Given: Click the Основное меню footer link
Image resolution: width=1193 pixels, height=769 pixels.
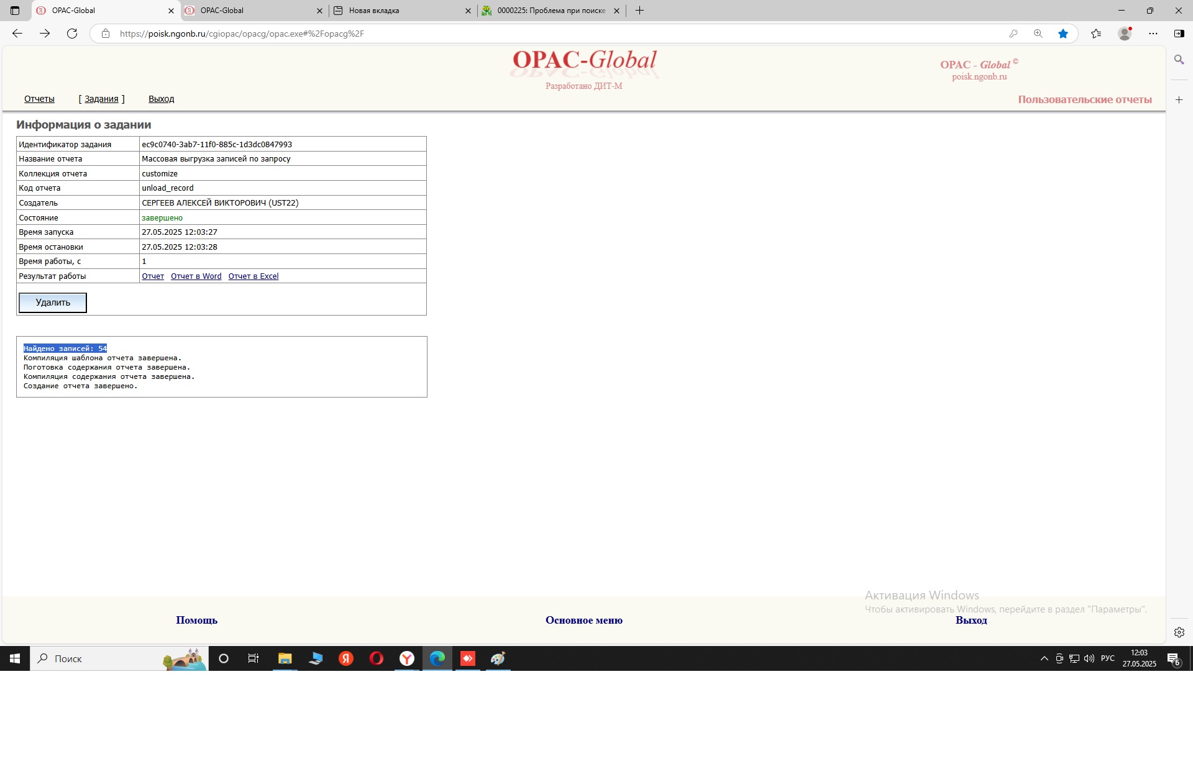Looking at the screenshot, I should click(583, 620).
